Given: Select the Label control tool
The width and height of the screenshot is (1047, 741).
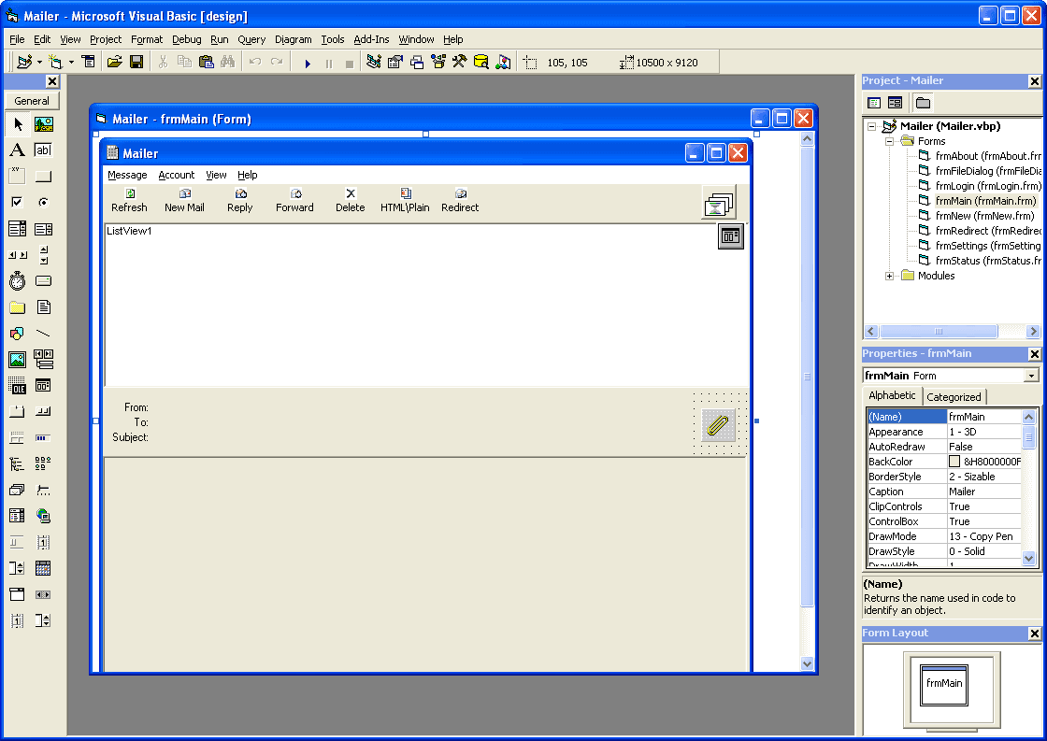Looking at the screenshot, I should tap(18, 150).
